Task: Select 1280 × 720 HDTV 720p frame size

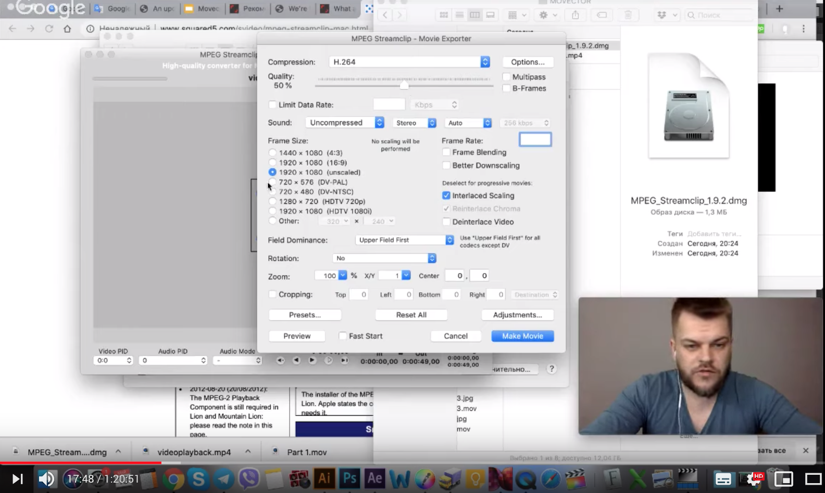Action: (x=272, y=202)
